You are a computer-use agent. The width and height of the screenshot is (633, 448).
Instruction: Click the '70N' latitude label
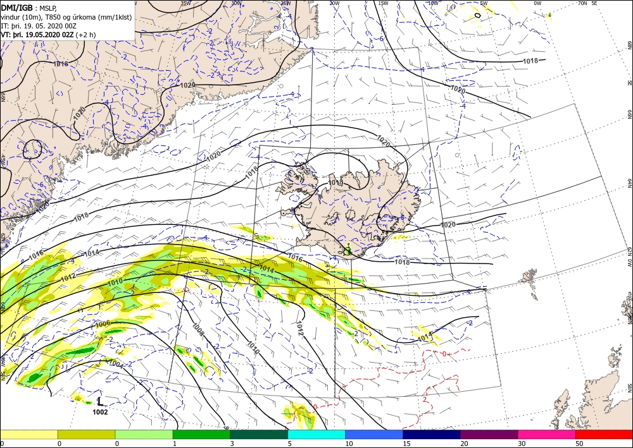(582, 3)
